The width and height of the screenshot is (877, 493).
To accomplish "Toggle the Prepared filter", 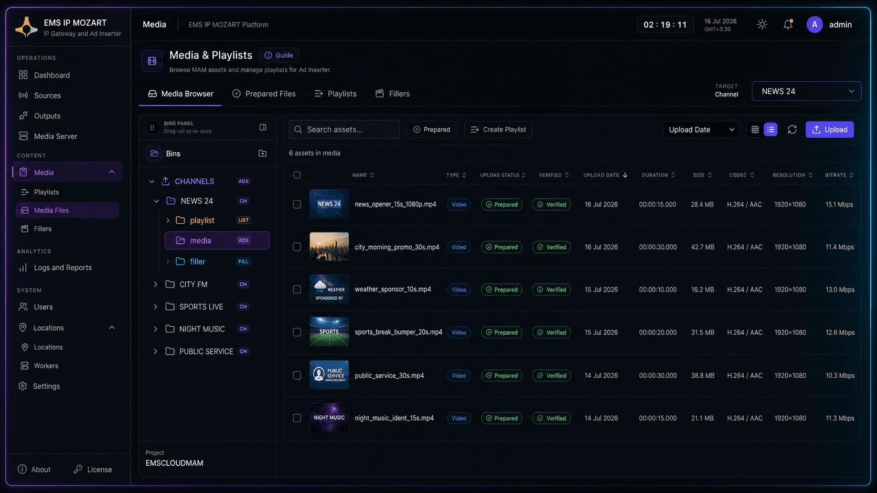I will (431, 129).
